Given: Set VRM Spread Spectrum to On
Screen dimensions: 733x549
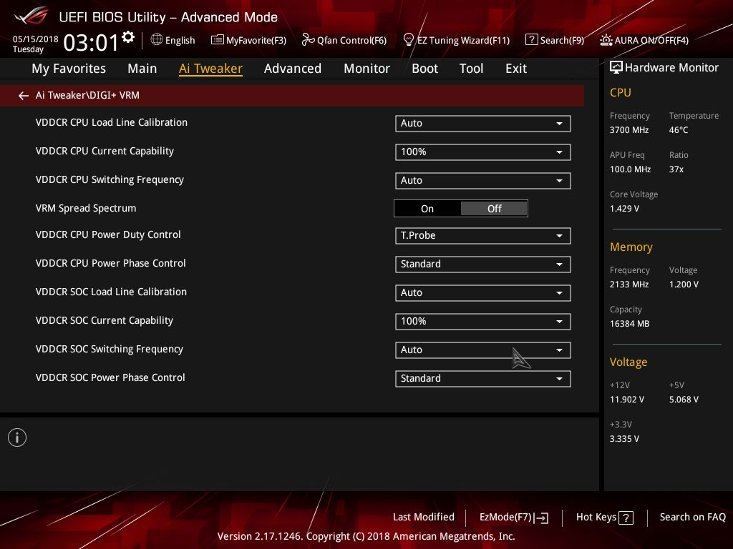Looking at the screenshot, I should tap(427, 209).
